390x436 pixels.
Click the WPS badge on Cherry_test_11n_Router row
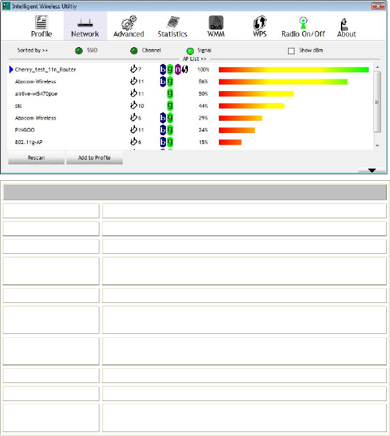click(x=185, y=69)
